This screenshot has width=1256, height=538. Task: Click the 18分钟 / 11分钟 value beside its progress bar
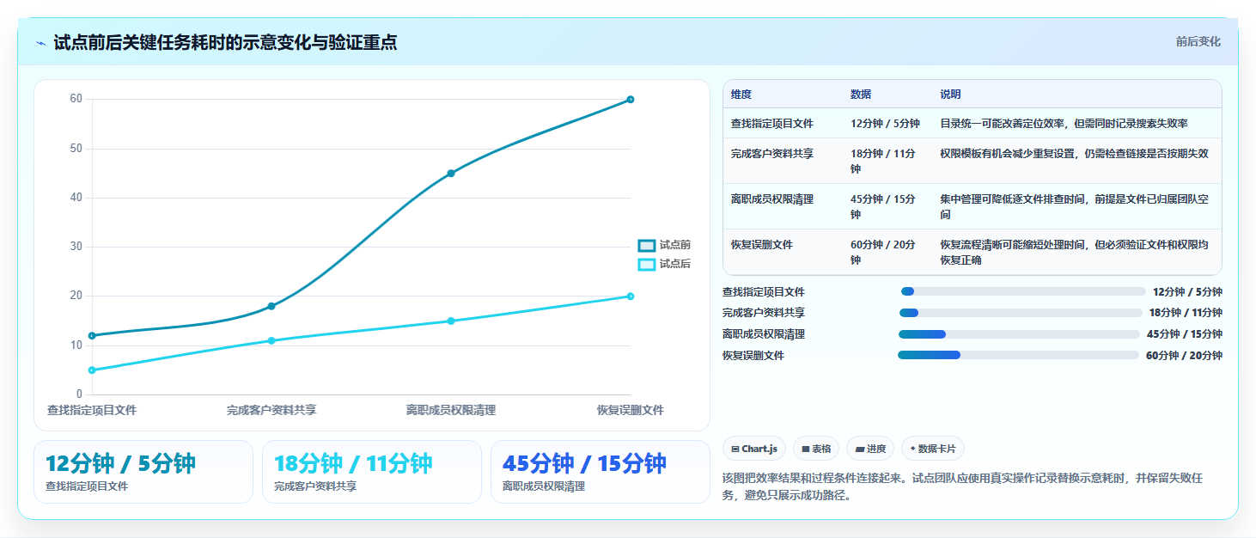pyautogui.click(x=1186, y=313)
